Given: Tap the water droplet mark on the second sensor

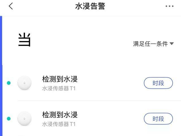Looking at the screenshot, I should click(24, 118).
